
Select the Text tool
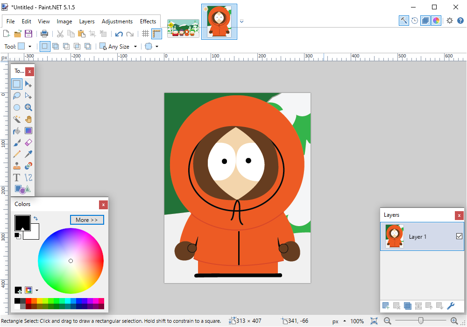click(x=17, y=178)
